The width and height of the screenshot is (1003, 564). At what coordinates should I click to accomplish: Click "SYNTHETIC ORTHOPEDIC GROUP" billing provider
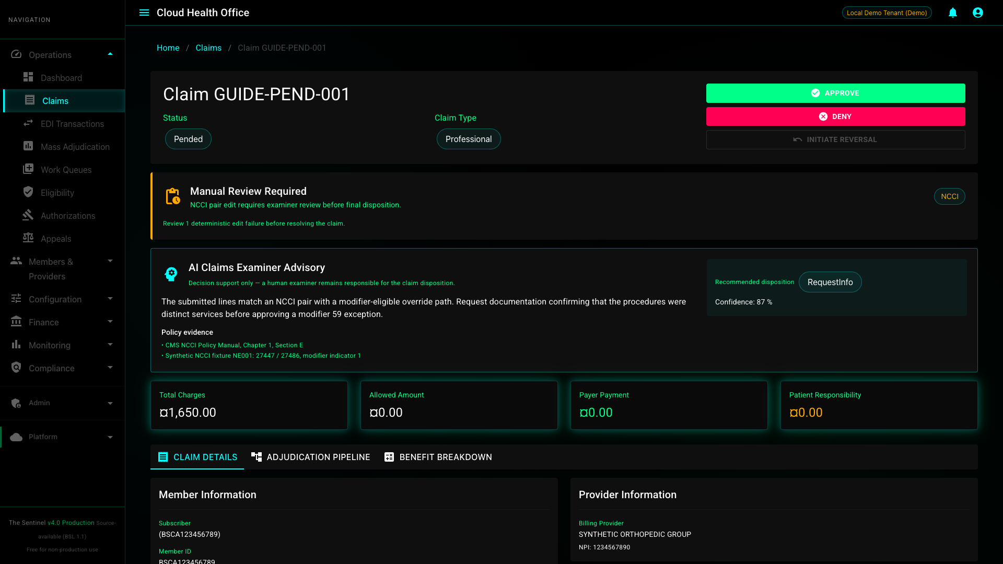pyautogui.click(x=635, y=534)
